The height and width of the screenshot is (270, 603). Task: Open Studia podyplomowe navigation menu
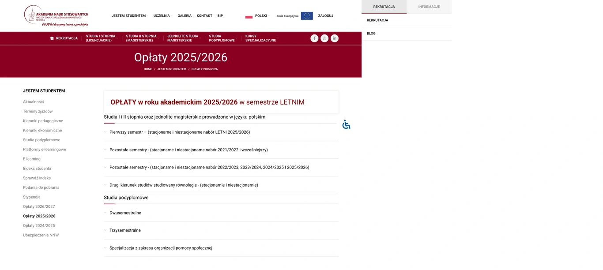[x=222, y=38]
